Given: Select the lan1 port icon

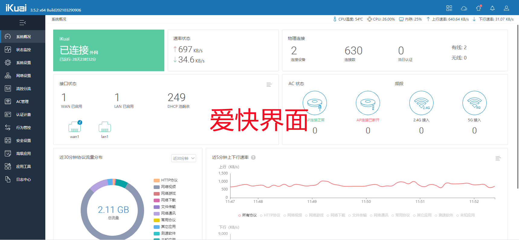Looking at the screenshot, I should [105, 127].
